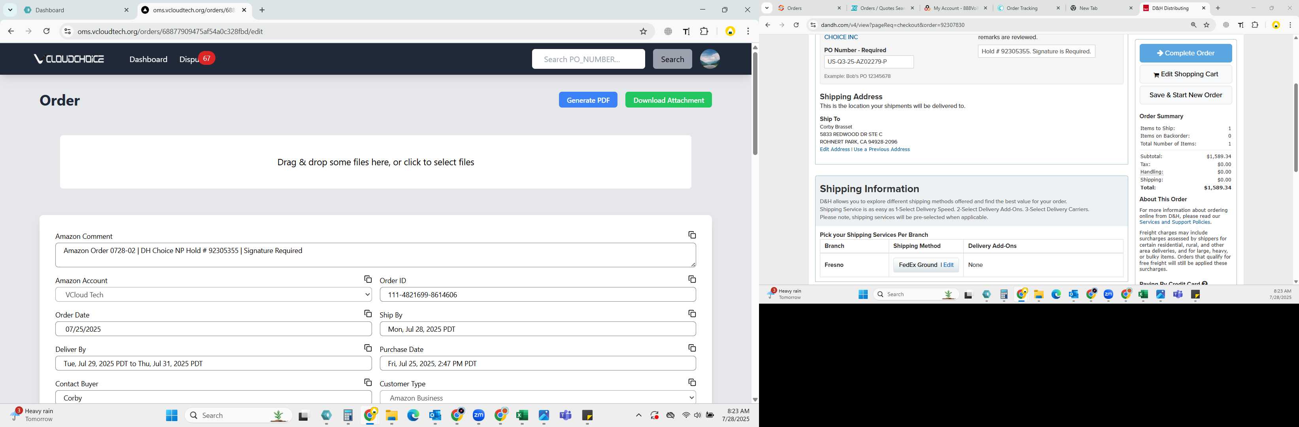Screen dimensions: 1299x427
Task: Focus the Search PO_NUMBER input field
Action: 588,59
